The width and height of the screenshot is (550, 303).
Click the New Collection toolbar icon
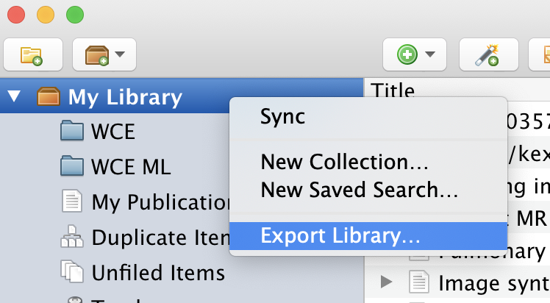(32, 54)
